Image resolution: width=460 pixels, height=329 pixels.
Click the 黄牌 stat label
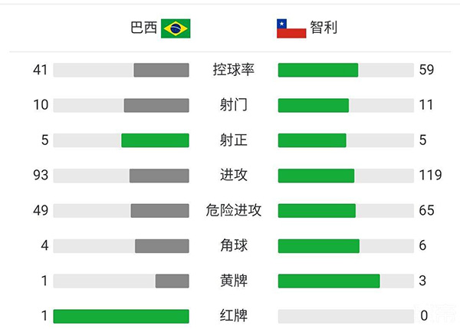233,281
